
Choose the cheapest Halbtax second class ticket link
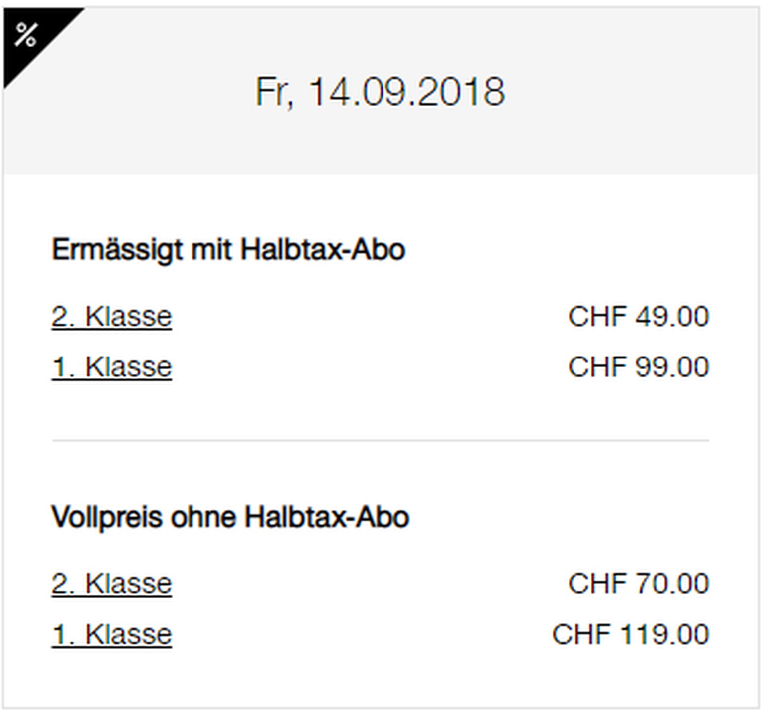click(112, 316)
